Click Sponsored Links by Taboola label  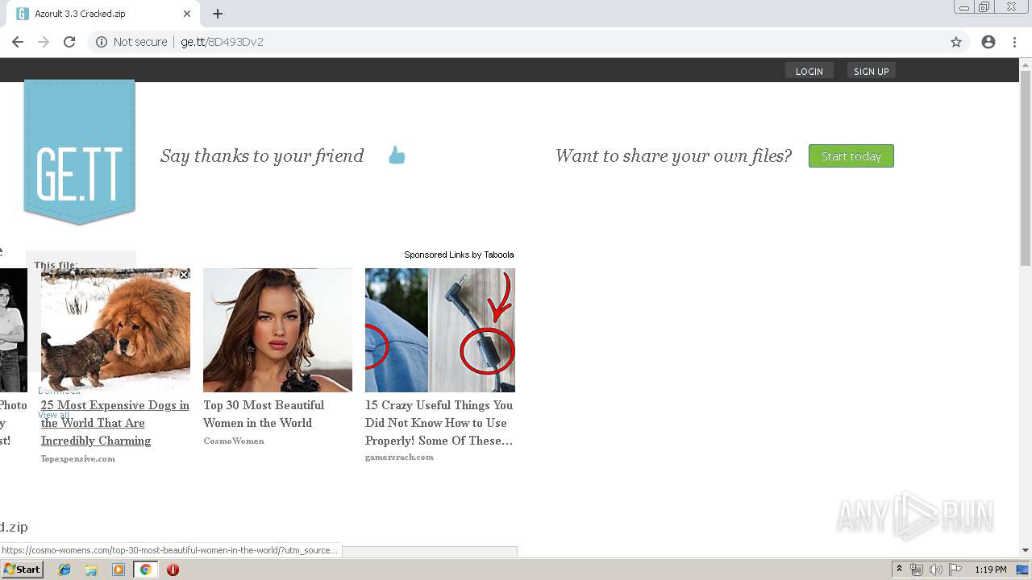click(459, 255)
